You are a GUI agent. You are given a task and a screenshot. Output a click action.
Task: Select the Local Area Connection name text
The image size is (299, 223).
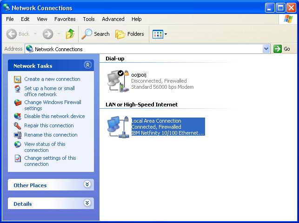[x=156, y=121]
